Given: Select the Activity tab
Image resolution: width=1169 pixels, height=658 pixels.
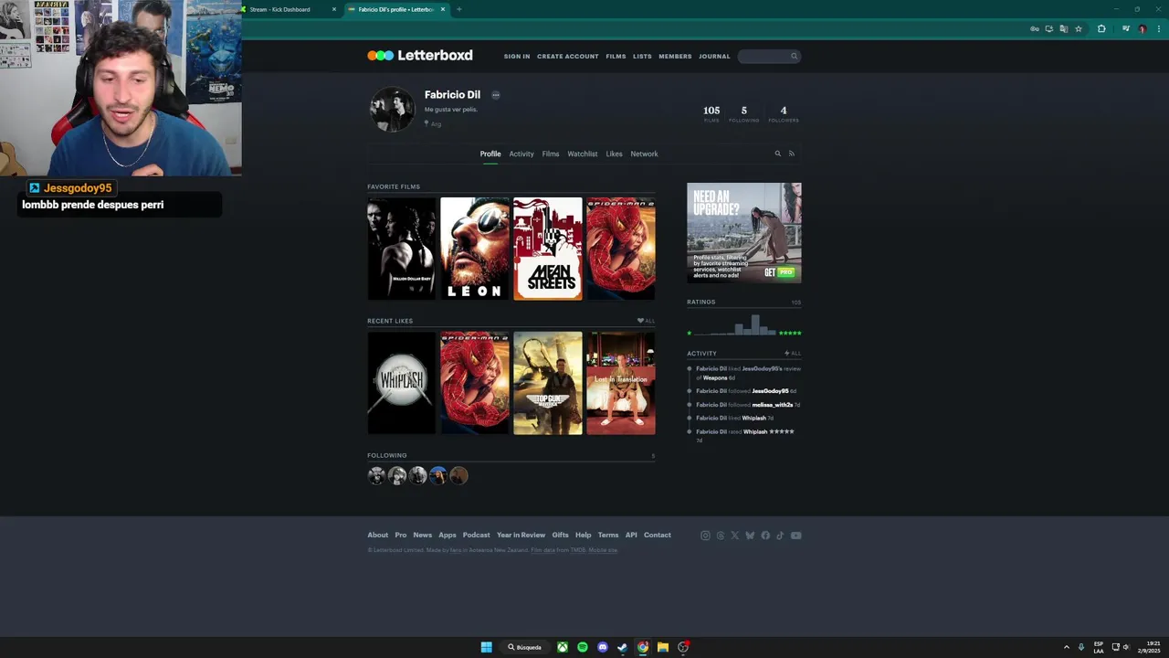Looking at the screenshot, I should 521,154.
